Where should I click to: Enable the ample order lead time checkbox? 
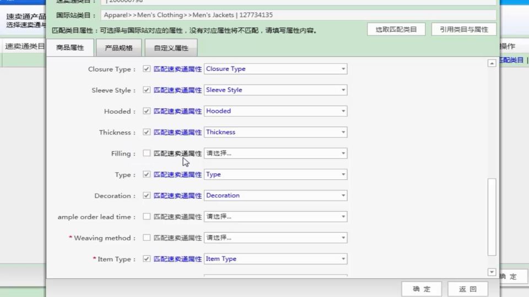[147, 217]
